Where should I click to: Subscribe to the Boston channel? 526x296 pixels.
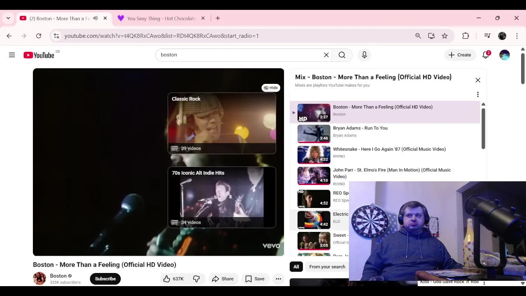click(105, 279)
